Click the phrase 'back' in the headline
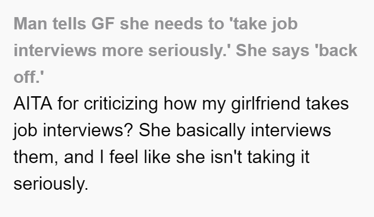The width and height of the screenshot is (374, 217). tap(336, 50)
